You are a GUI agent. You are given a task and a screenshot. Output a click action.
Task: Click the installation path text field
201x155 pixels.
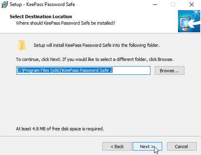tap(83, 70)
